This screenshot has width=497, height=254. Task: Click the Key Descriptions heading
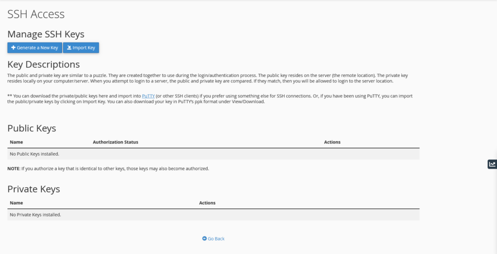point(43,64)
